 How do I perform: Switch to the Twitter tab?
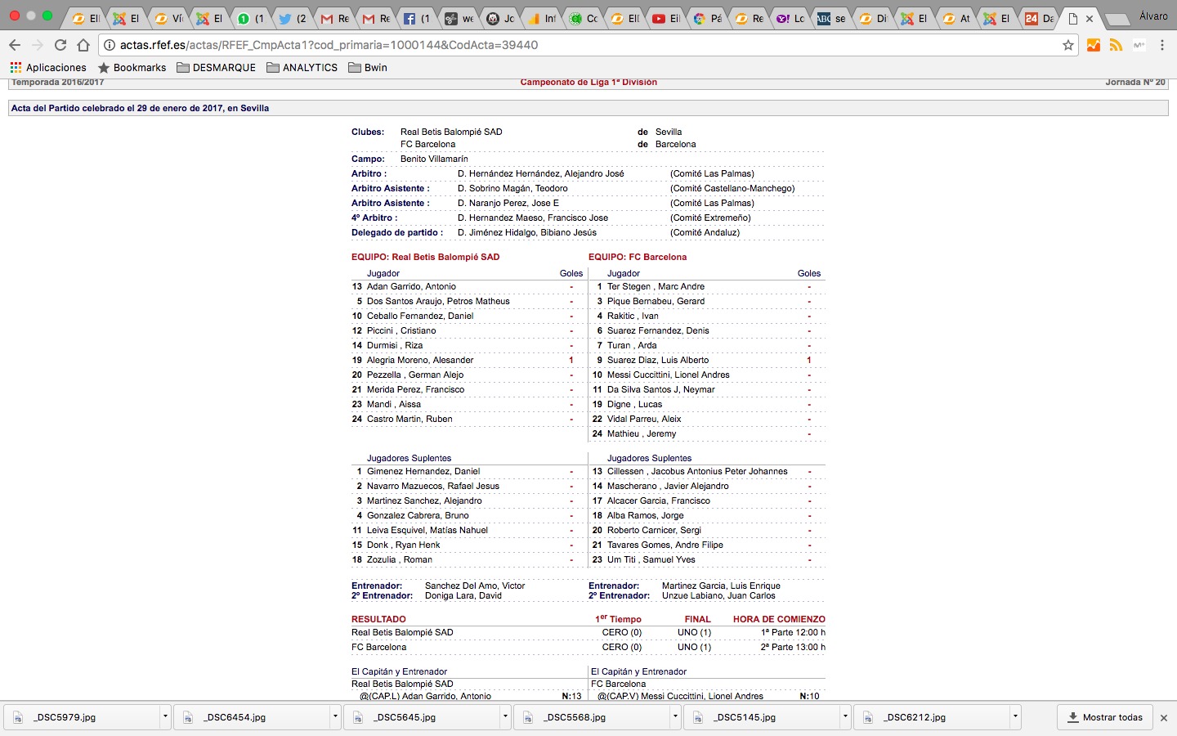(x=293, y=18)
